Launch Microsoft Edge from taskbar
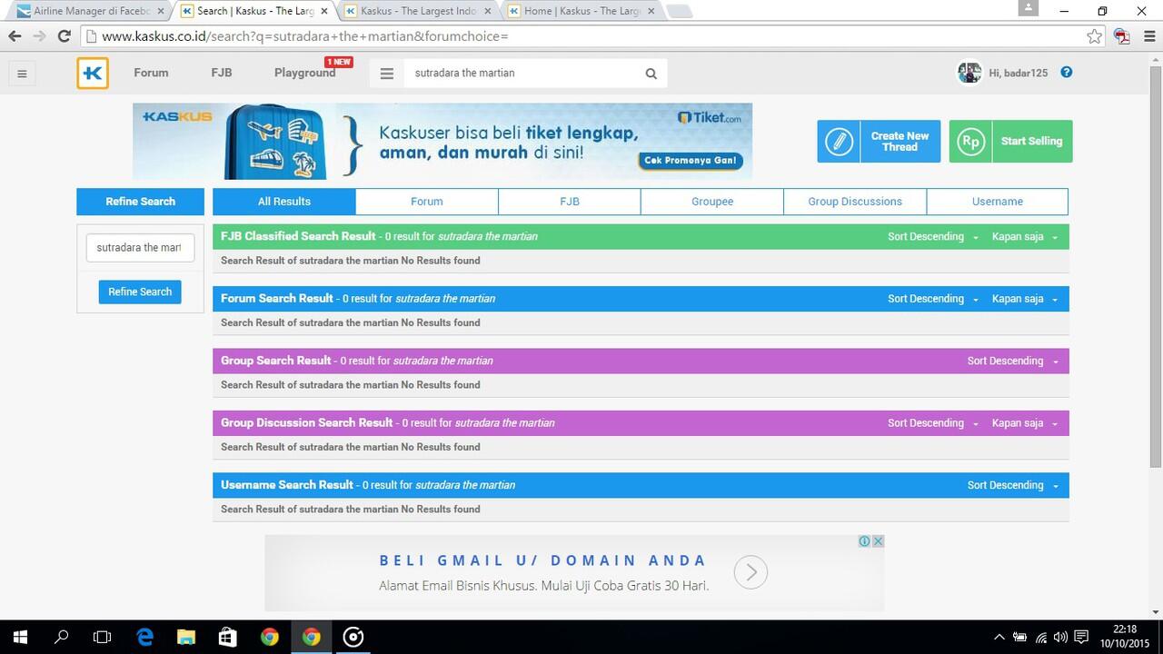Viewport: 1163px width, 654px height. coord(144,637)
